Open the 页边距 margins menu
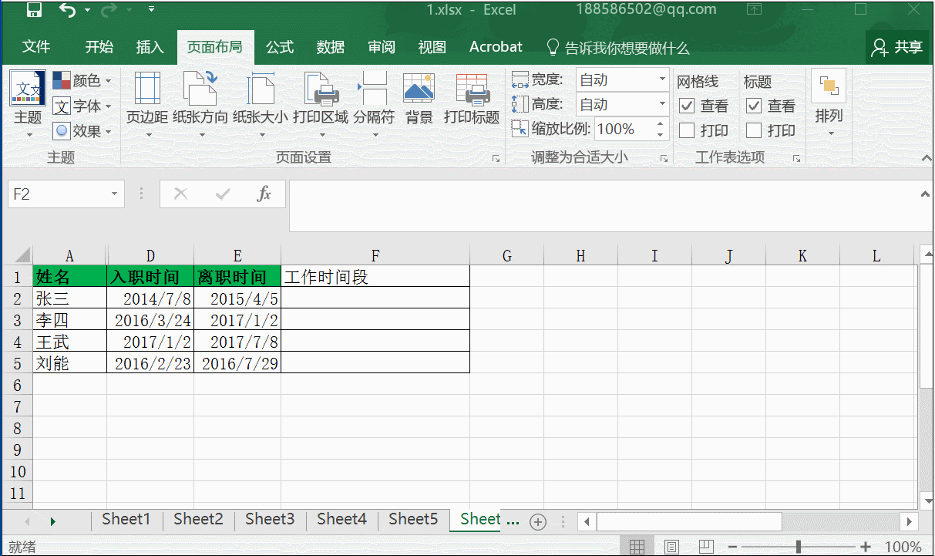This screenshot has width=935, height=556. coord(147,100)
